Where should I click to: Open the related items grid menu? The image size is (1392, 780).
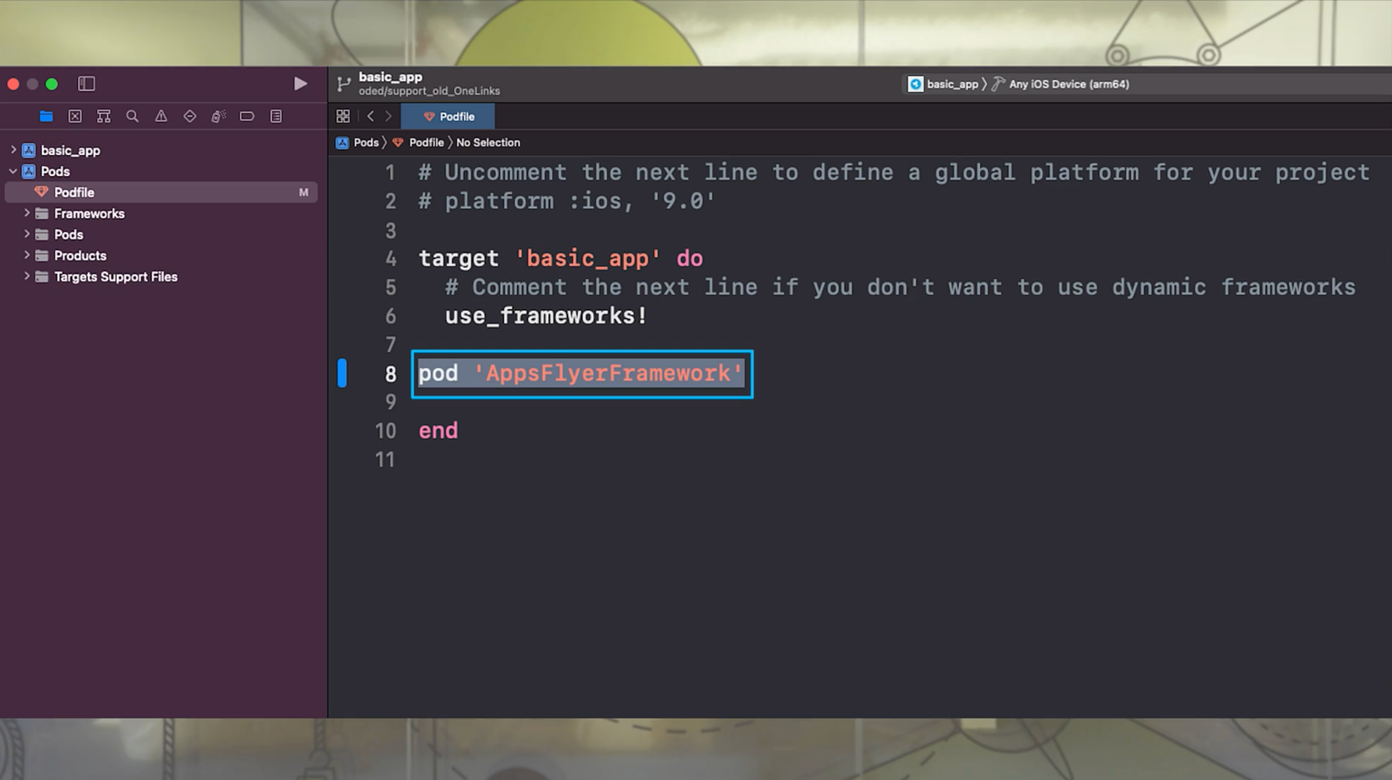[343, 116]
